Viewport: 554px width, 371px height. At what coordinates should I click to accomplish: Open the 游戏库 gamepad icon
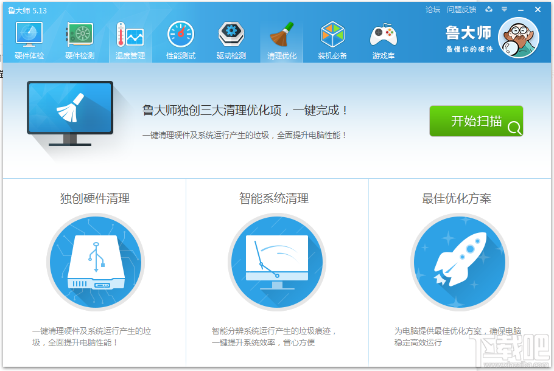click(x=384, y=40)
